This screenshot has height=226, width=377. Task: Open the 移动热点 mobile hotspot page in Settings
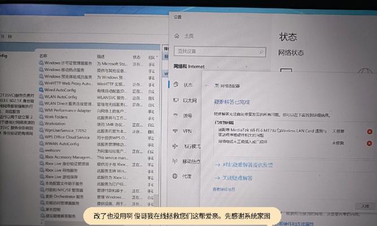tap(191, 162)
